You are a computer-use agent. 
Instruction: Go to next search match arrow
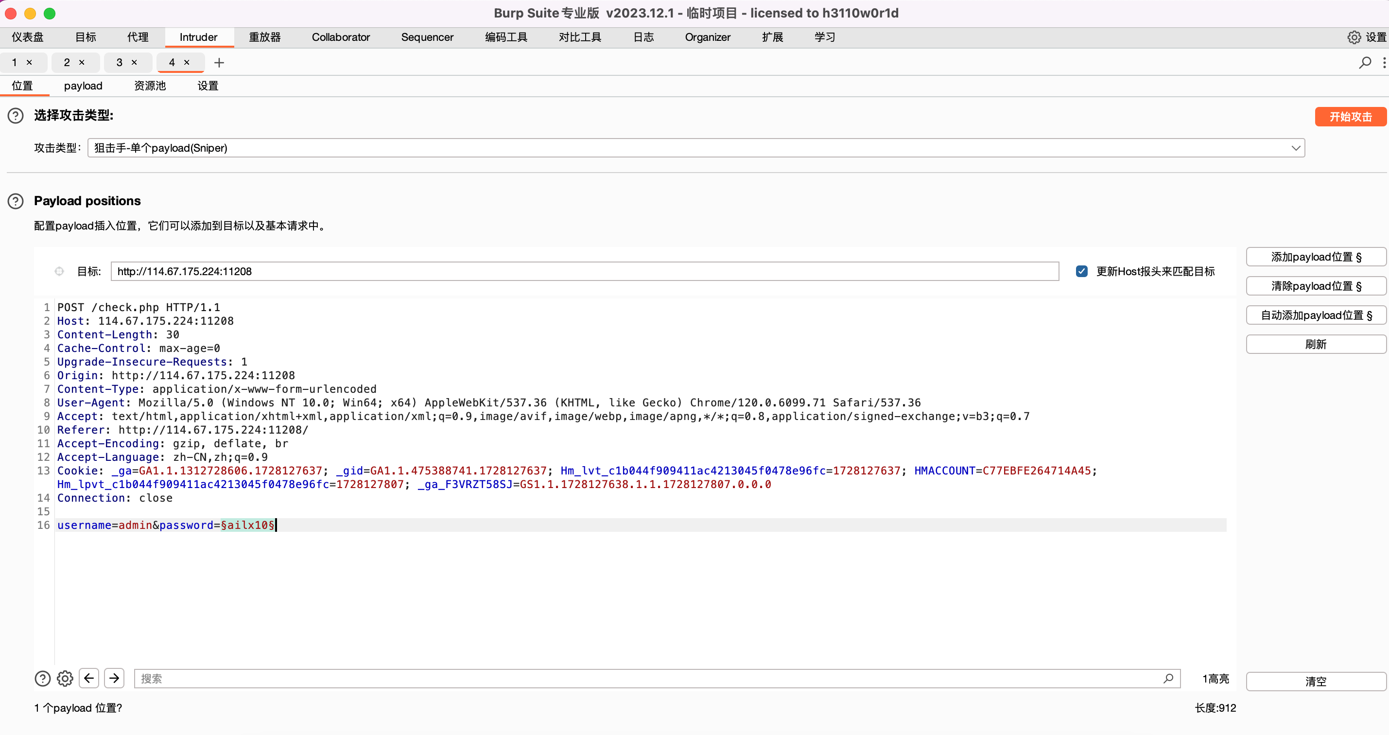coord(114,679)
